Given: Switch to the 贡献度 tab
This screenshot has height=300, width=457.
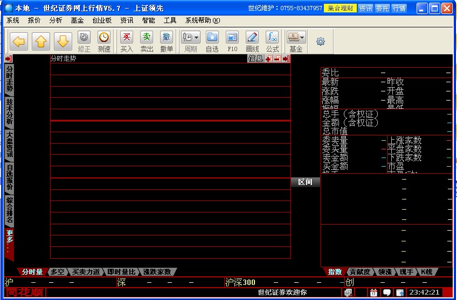Looking at the screenshot, I should (x=359, y=272).
